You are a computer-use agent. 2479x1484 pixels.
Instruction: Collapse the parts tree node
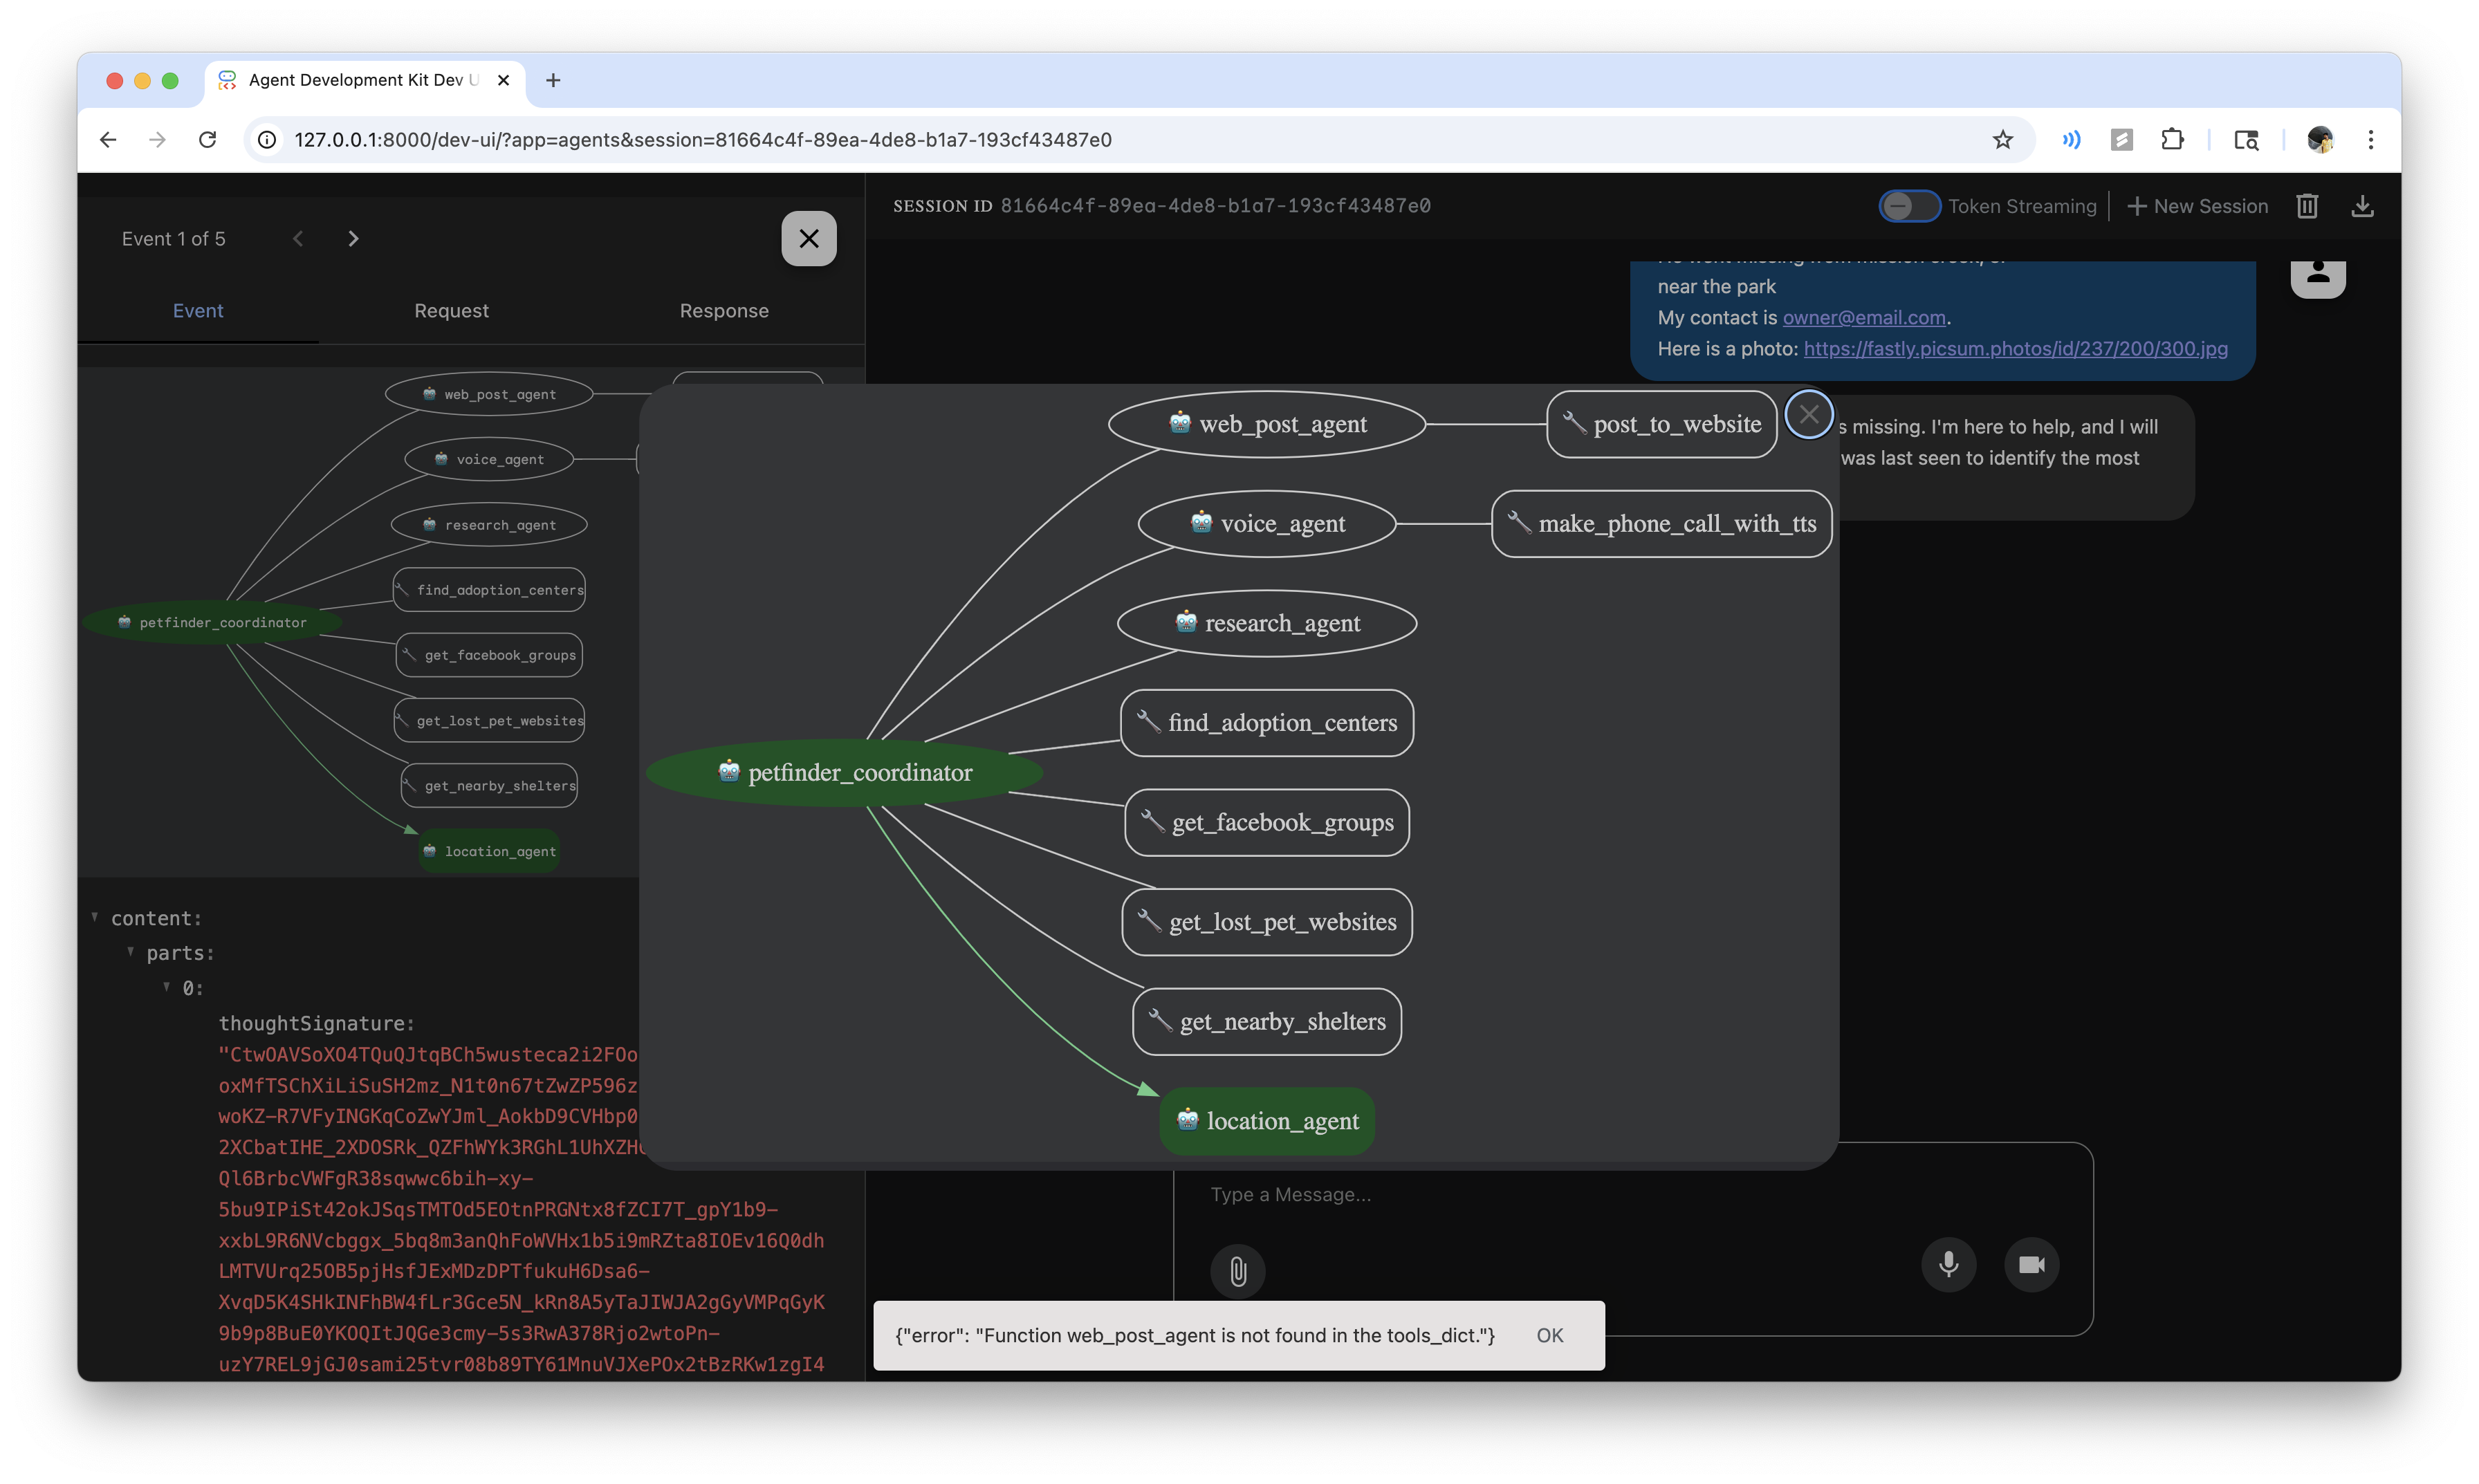point(131,952)
